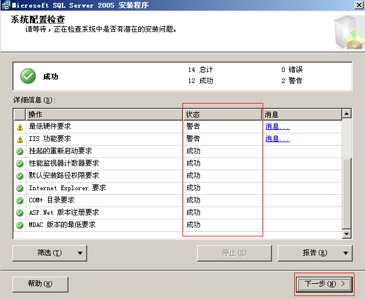The height and width of the screenshot is (299, 365).
Task: Click the disabled 停止(S) stop button
Action: (235, 253)
